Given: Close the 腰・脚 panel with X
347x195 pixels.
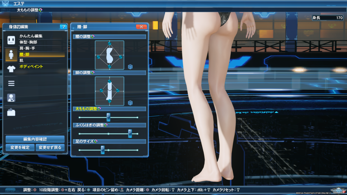Looking at the screenshot, I should (x=141, y=27).
